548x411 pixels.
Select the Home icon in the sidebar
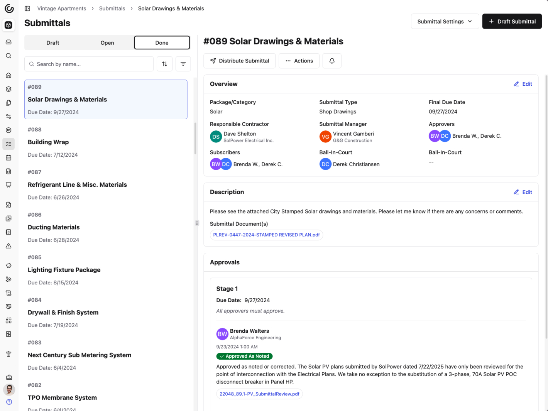pos(8,75)
